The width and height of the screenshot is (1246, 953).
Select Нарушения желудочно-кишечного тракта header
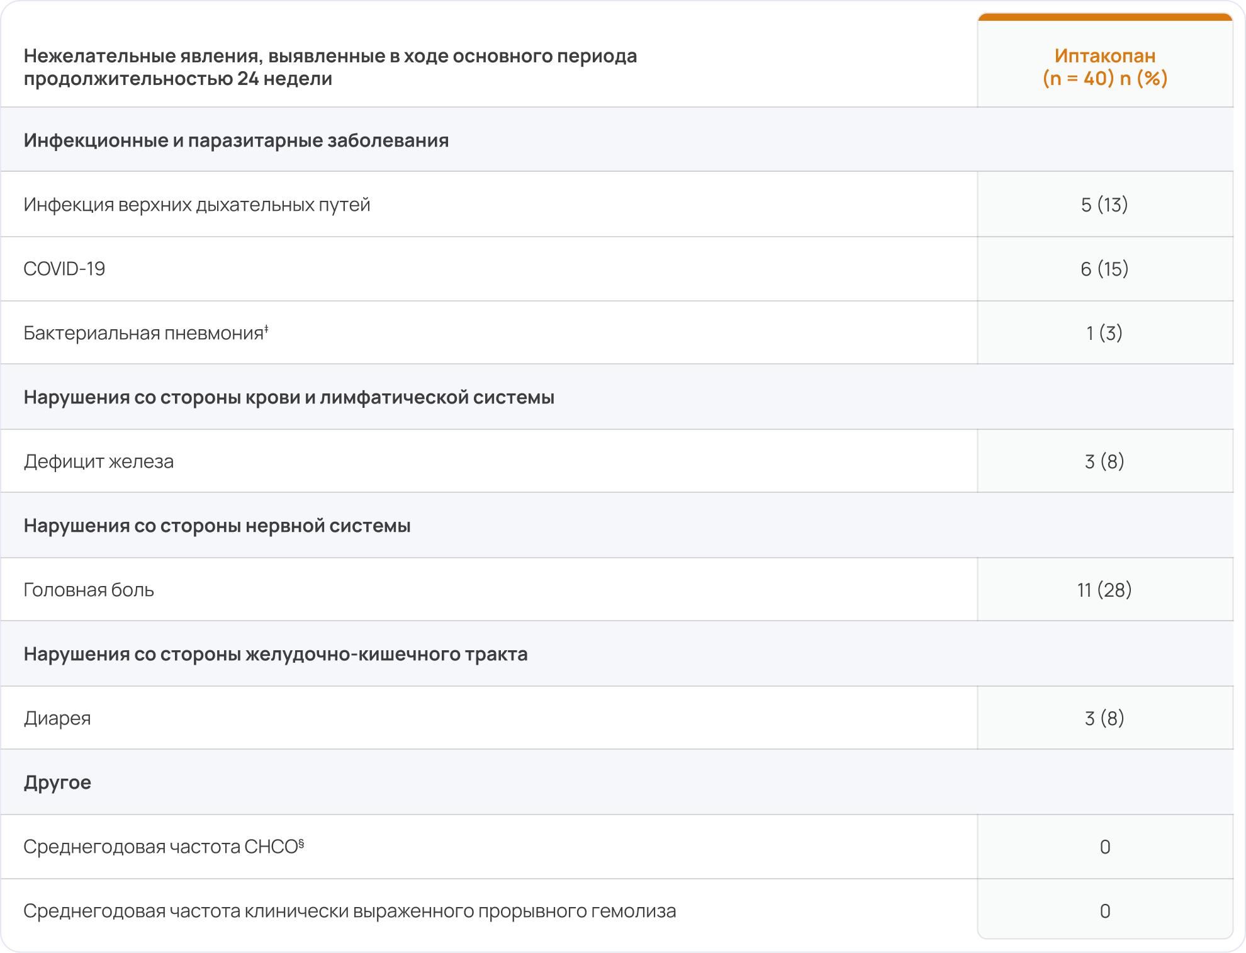click(x=276, y=654)
